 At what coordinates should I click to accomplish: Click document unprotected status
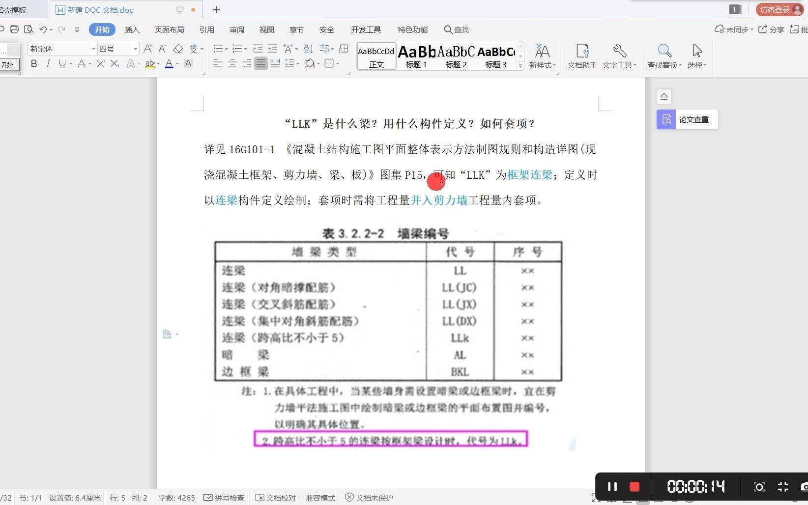pyautogui.click(x=369, y=498)
